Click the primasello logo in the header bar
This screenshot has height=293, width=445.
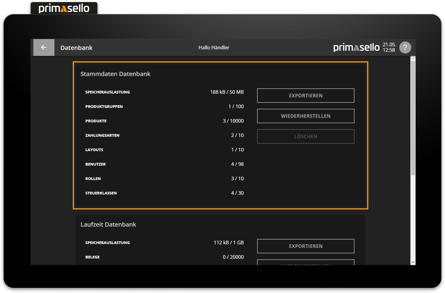[356, 47]
